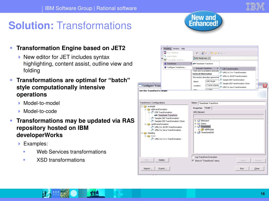Viewport: 269px width, 201px height.
Task: Open Execute Transform submenu entry
Action: pyautogui.click(x=205, y=68)
